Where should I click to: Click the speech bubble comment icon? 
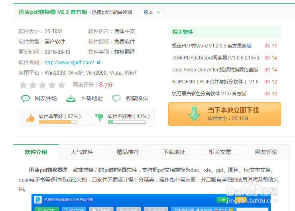(26, 98)
